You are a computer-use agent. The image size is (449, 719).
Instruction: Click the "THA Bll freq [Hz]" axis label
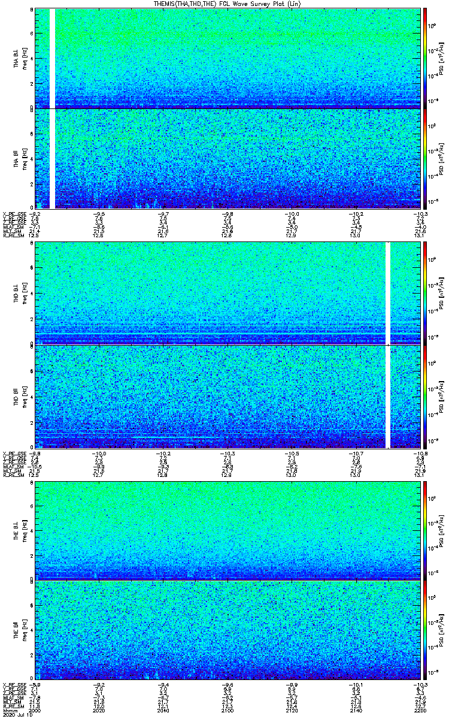[20, 159]
